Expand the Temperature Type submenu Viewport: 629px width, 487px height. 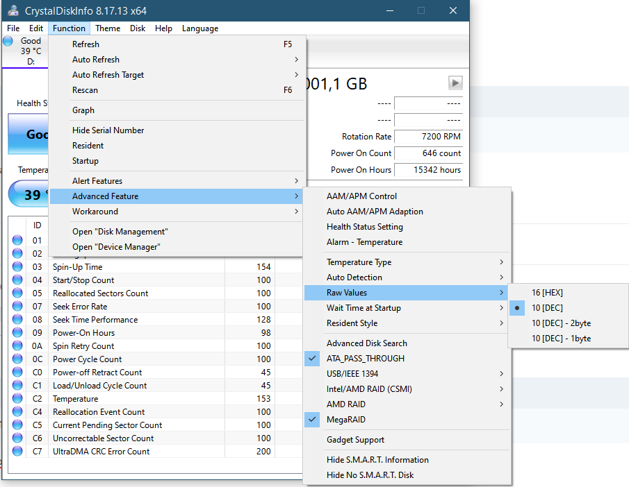click(407, 262)
